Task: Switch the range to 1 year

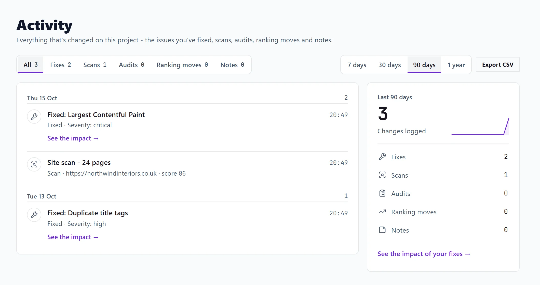Action: 456,65
